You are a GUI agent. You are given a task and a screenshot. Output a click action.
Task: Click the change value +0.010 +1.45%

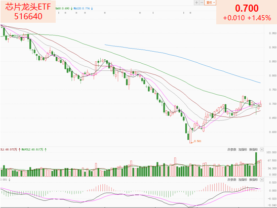click(x=247, y=18)
